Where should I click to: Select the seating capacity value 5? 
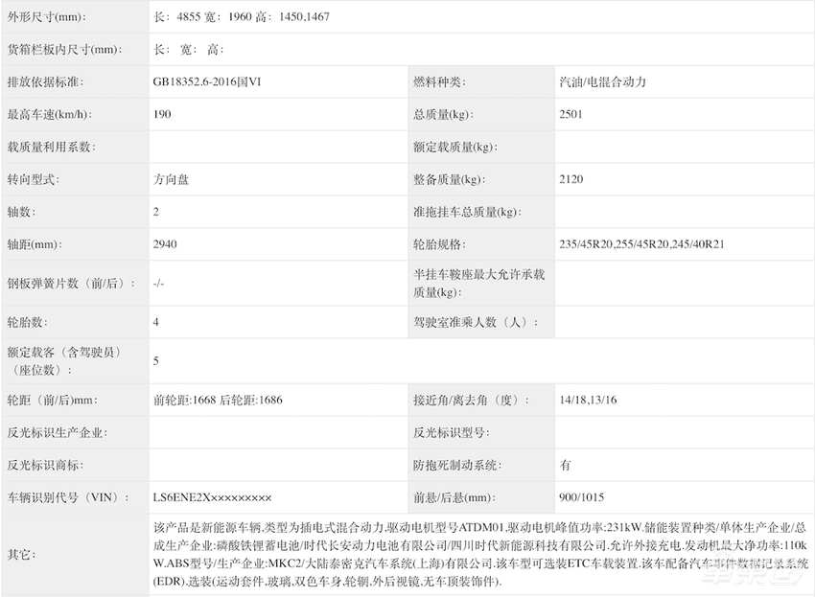(155, 361)
